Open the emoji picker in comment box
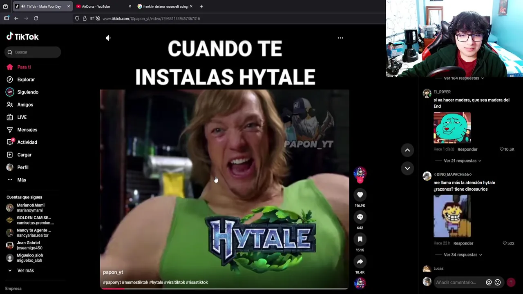523x294 pixels. (498, 282)
